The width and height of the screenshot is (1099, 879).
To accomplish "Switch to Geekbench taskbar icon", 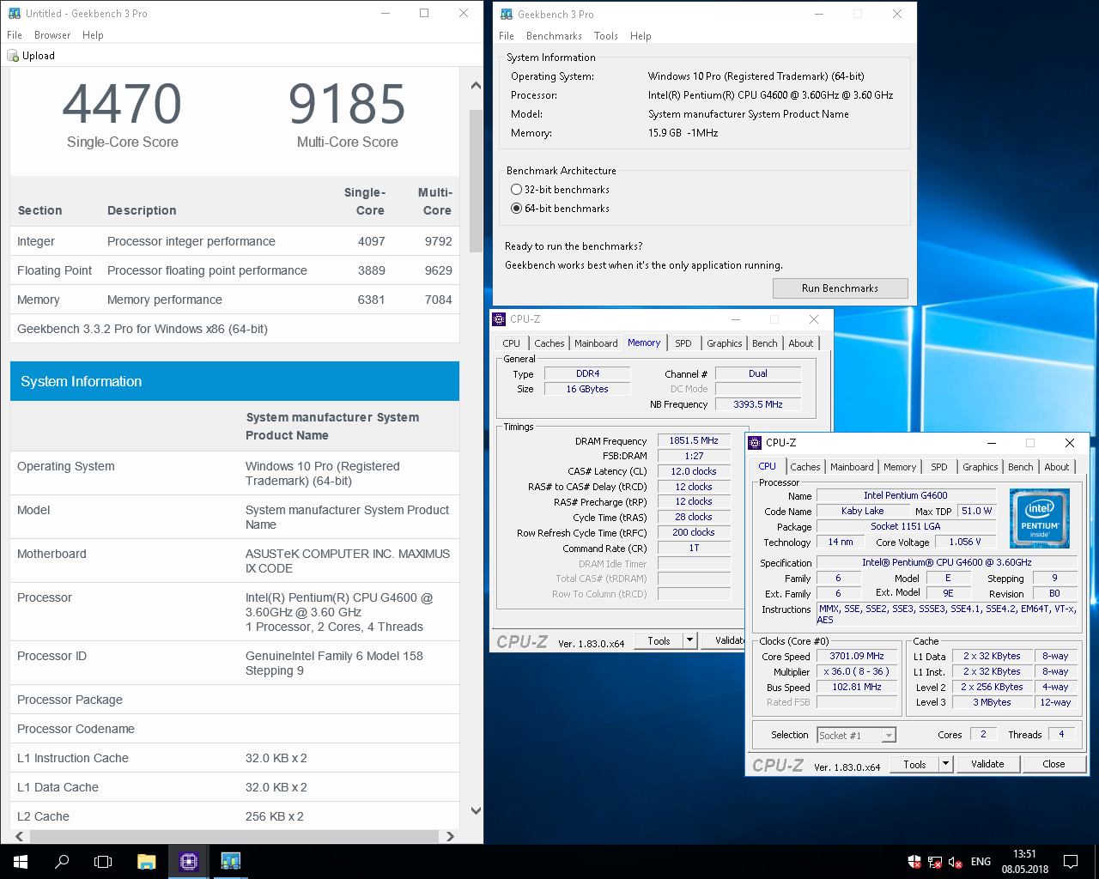I will (x=230, y=861).
